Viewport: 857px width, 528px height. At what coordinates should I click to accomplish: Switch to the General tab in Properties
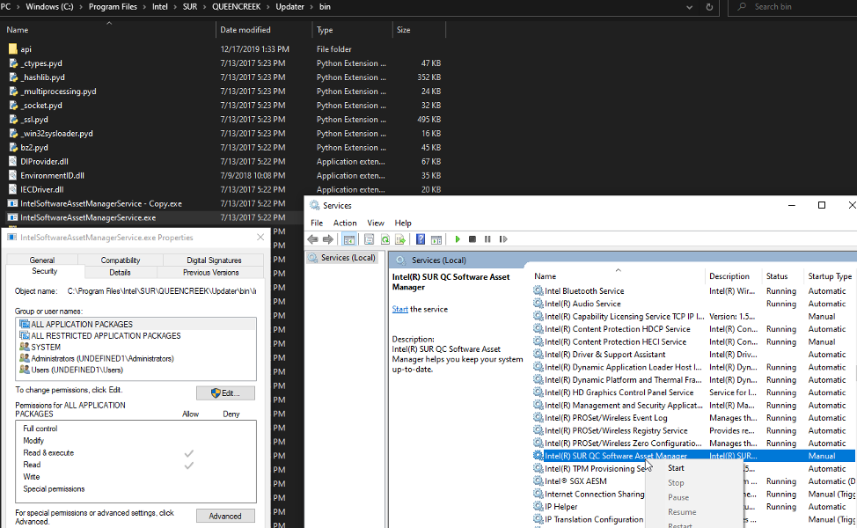click(x=42, y=260)
